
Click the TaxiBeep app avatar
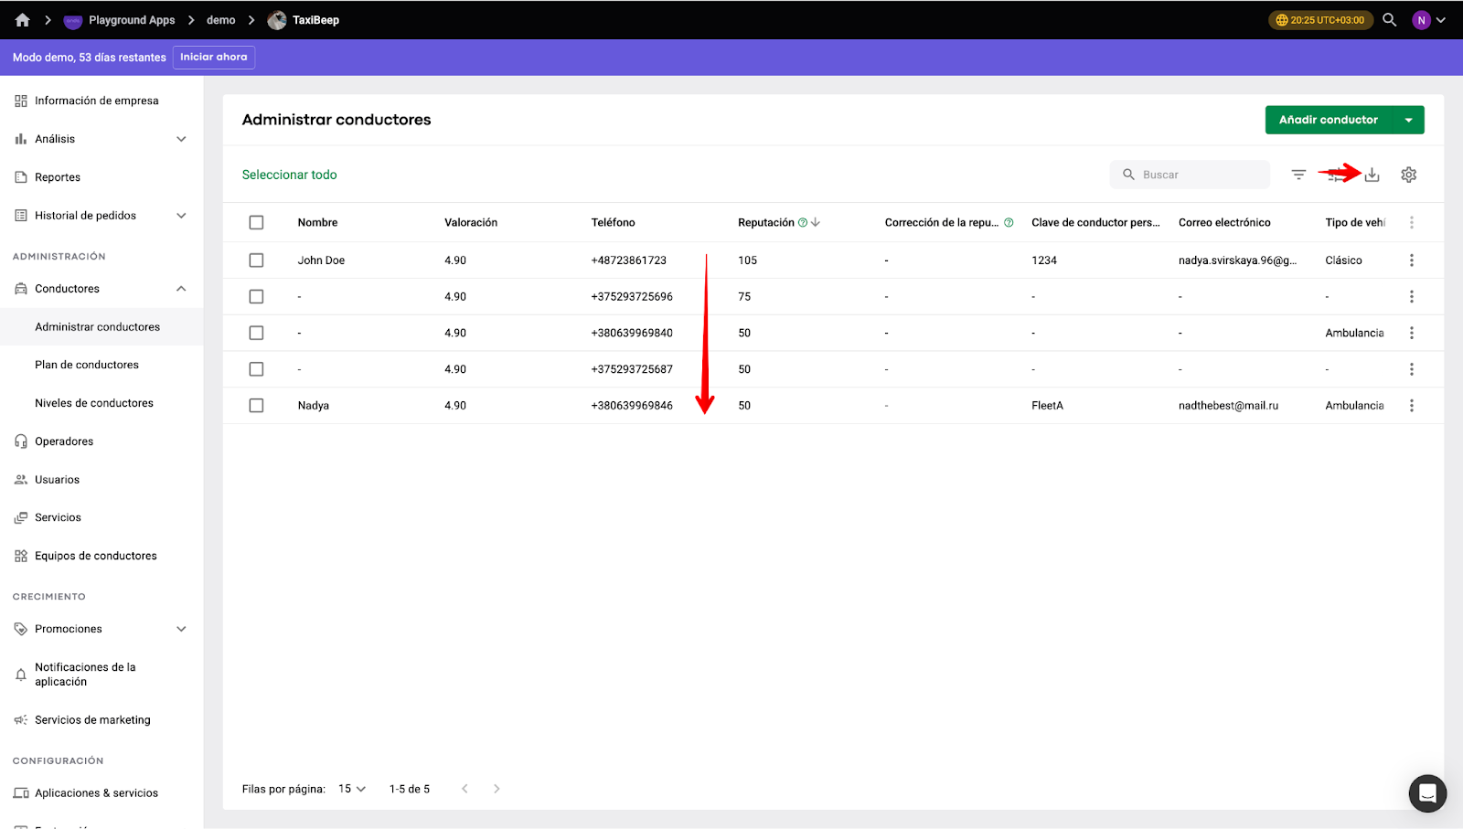point(277,20)
